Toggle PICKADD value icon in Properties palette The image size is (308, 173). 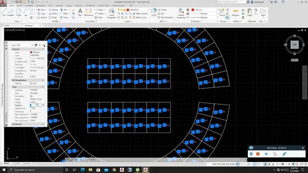click(36, 45)
